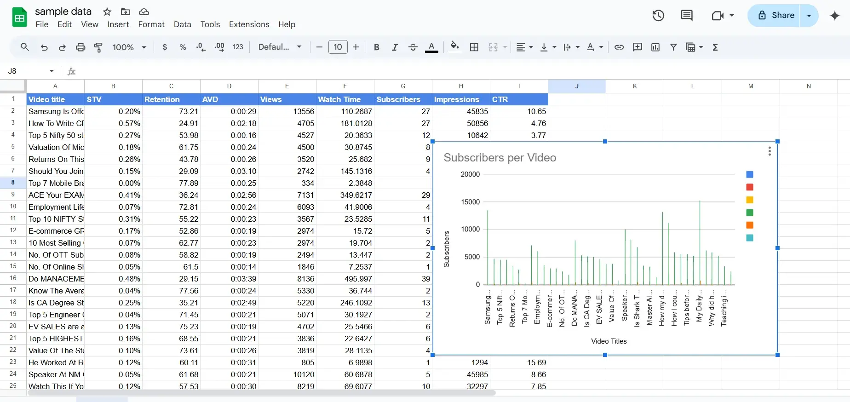This screenshot has width=850, height=402.
Task: Click the paint format roller icon
Action: tap(98, 47)
